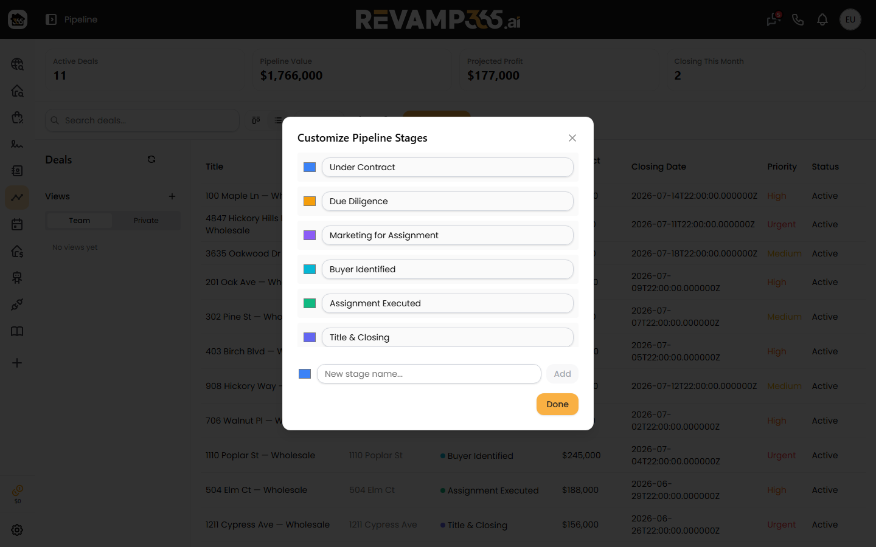Open the signature sidebar icon
This screenshot has width=876, height=547.
[x=17, y=144]
